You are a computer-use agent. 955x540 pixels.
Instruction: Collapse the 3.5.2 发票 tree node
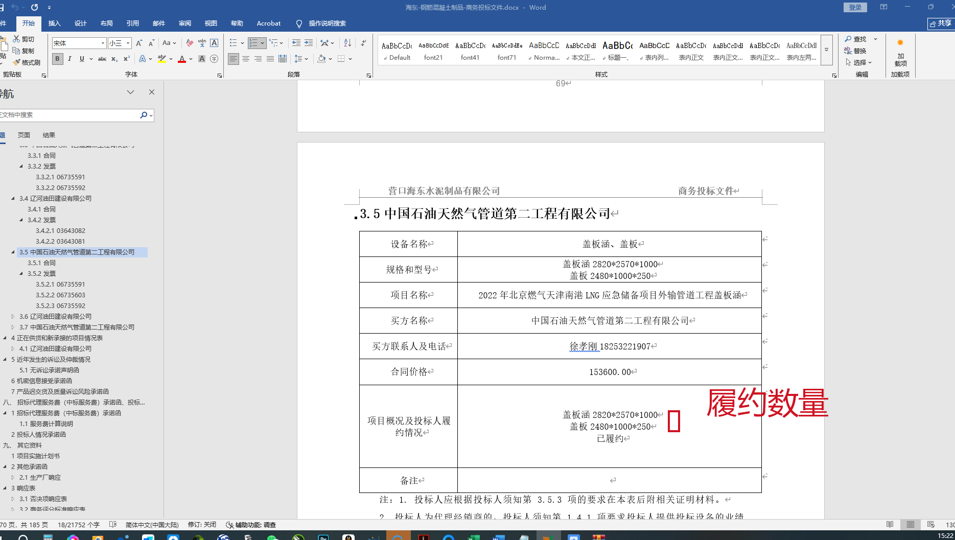point(21,274)
